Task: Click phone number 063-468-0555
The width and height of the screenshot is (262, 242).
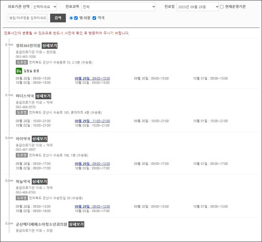Action: pos(26,107)
